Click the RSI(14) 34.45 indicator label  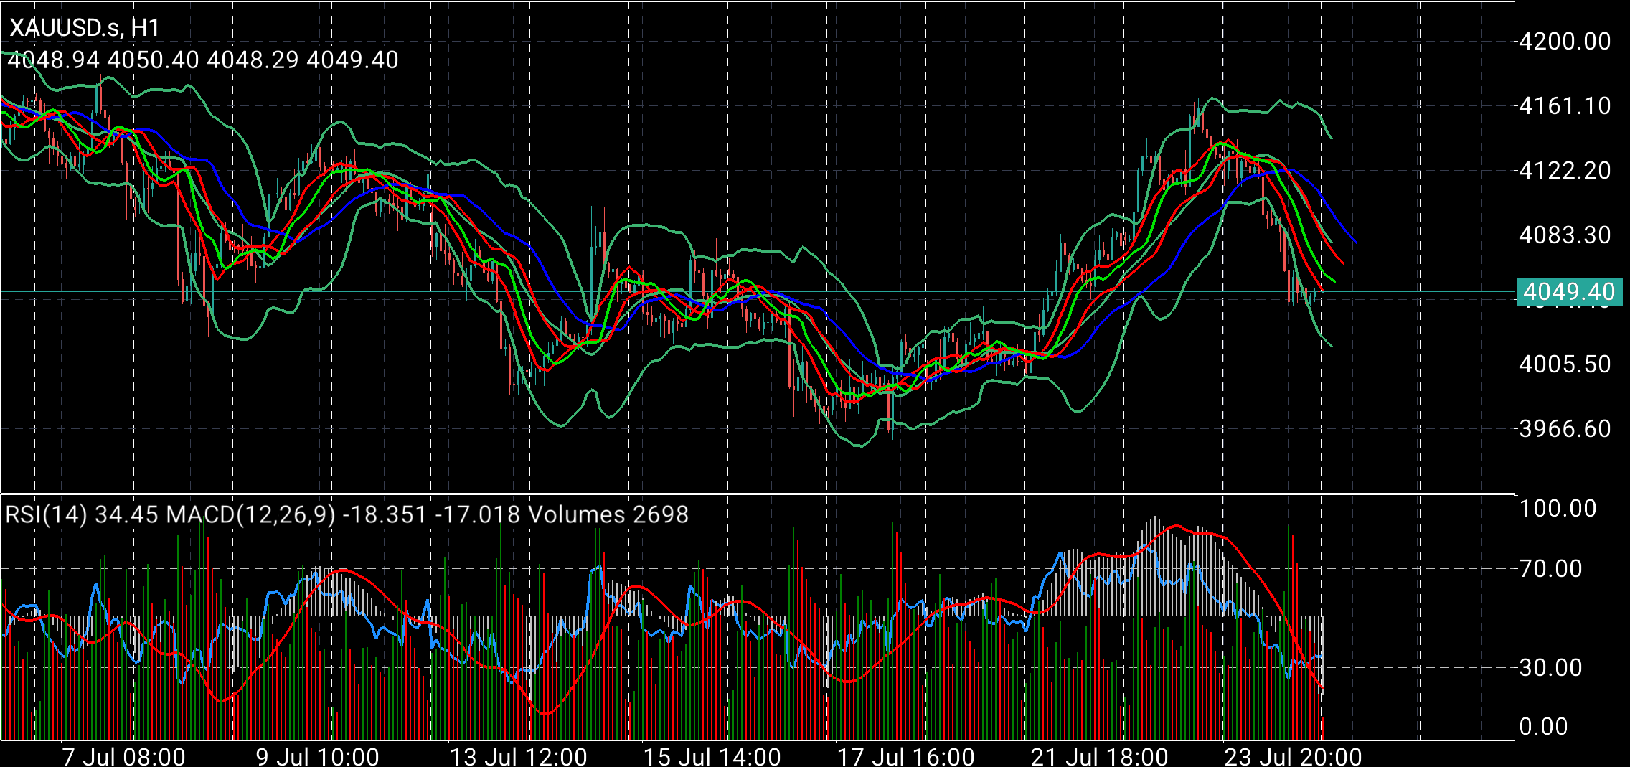tap(82, 514)
